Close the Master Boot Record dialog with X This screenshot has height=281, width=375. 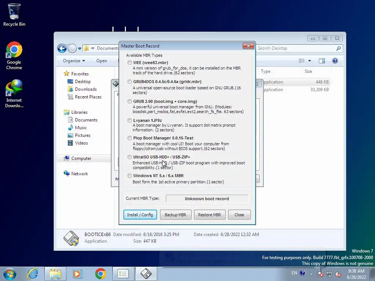click(248, 46)
